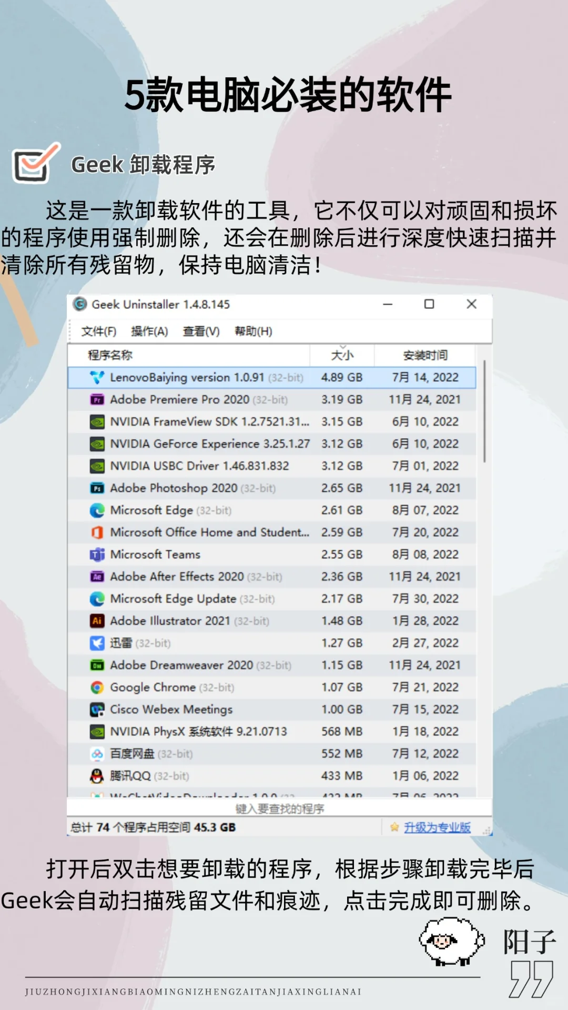Click the NVIDIA FrameView SDK icon
The height and width of the screenshot is (1010, 568).
(x=97, y=422)
